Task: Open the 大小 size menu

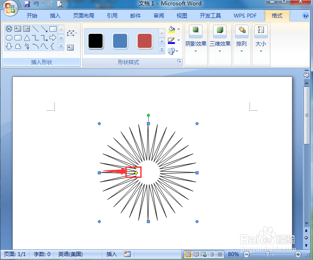Action: (x=261, y=39)
